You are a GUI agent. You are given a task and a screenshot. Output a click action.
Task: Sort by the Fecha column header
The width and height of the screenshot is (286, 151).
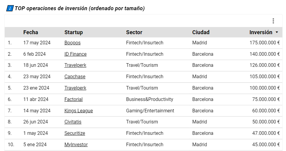pyautogui.click(x=31, y=32)
